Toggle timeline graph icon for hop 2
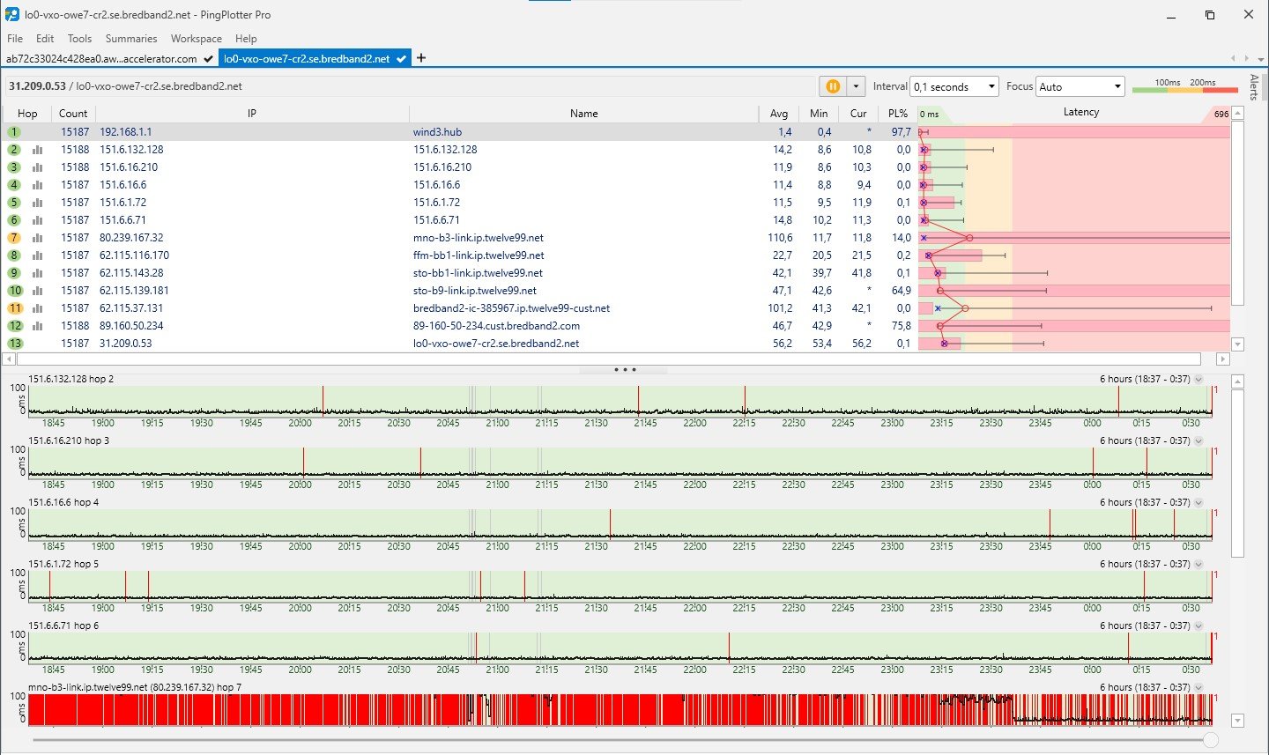The width and height of the screenshot is (1269, 755). (37, 150)
